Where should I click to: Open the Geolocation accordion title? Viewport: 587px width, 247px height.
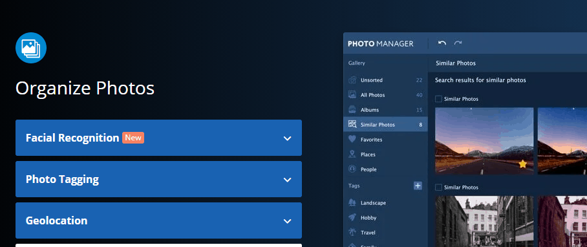coord(56,220)
